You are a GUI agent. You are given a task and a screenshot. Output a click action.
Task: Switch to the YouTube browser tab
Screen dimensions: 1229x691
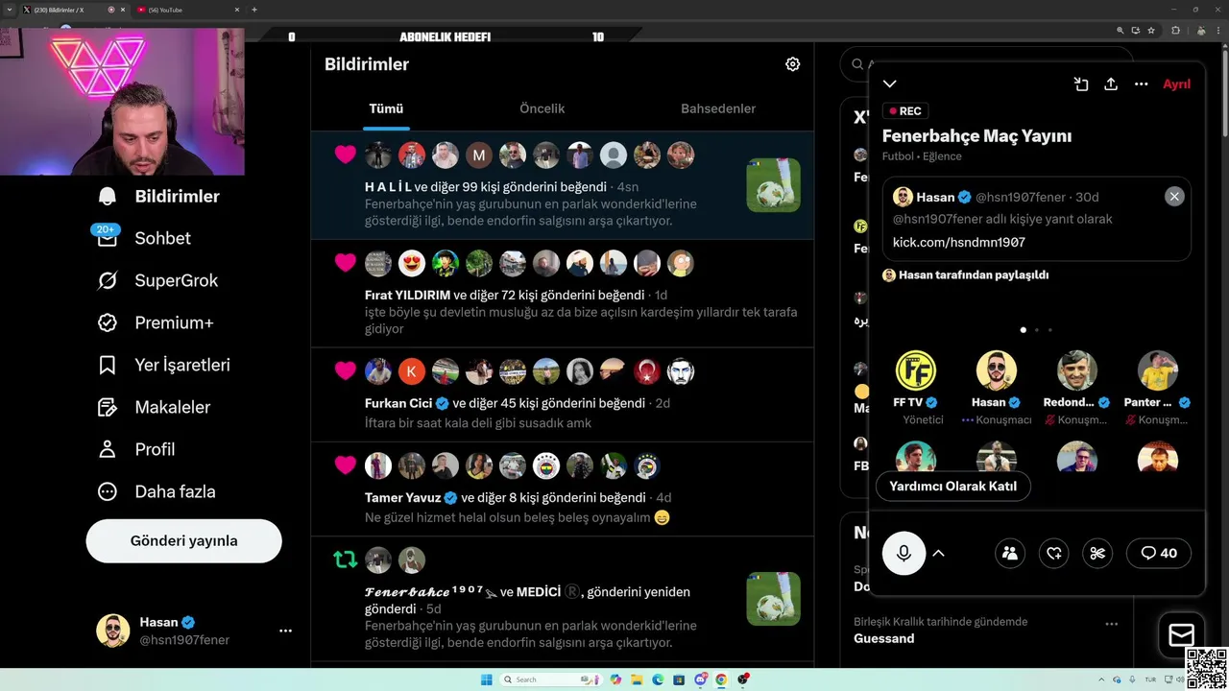coord(187,10)
